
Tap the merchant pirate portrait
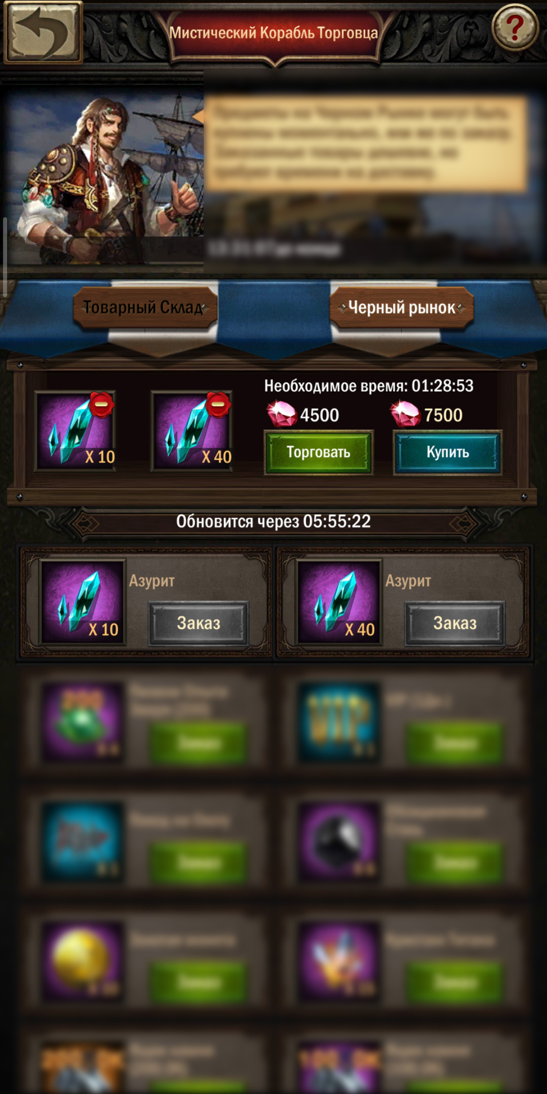105,177
